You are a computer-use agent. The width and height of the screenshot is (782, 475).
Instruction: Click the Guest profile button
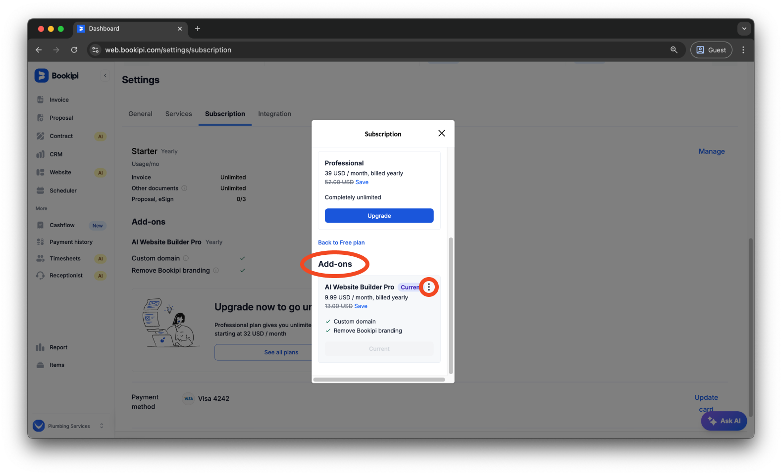[x=711, y=50]
